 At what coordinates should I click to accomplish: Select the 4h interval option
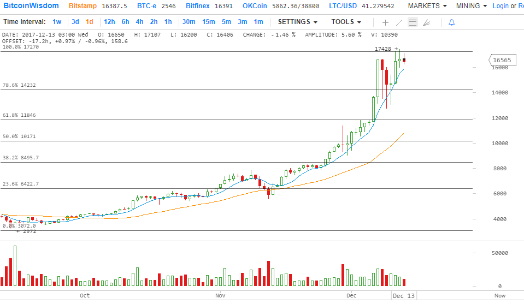coord(140,22)
